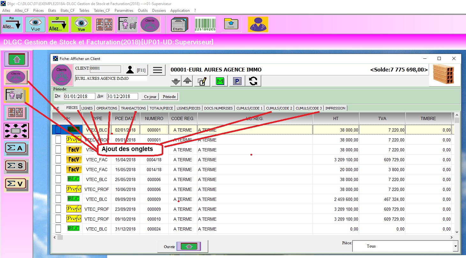The width and height of the screenshot is (466, 258).
Task: Click the Sigma V sidebar icon
Action: coord(17,184)
